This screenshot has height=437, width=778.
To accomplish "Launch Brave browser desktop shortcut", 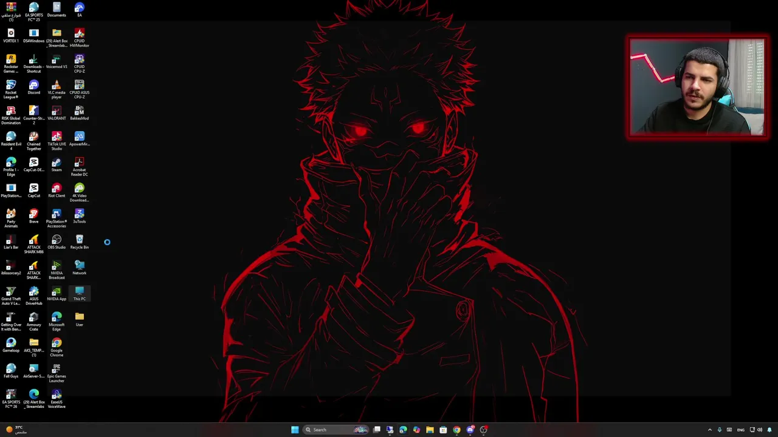I will coord(33,216).
